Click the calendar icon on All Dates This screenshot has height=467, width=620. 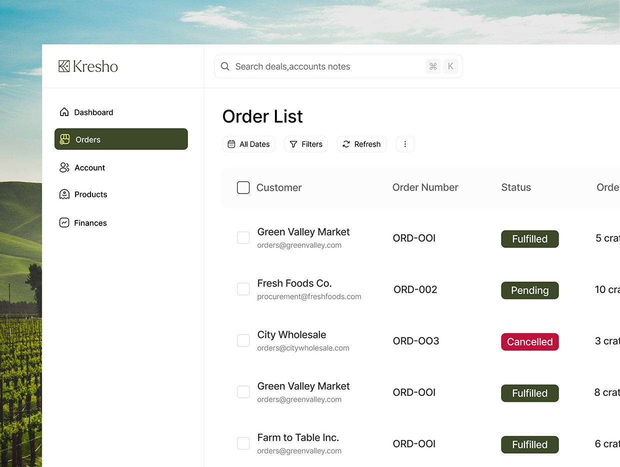coord(231,143)
